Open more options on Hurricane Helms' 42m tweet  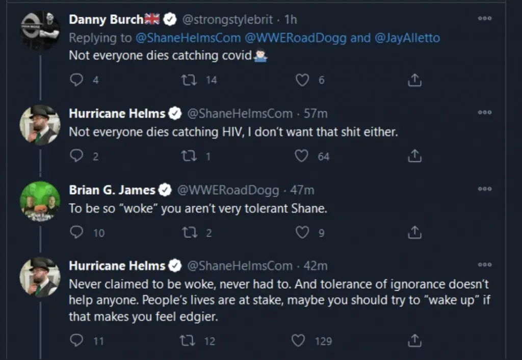484,265
